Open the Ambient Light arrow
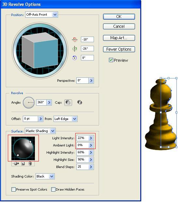 pyautogui.click(x=91, y=145)
